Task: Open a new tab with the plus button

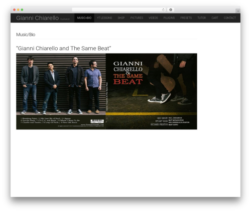Action: point(238,11)
